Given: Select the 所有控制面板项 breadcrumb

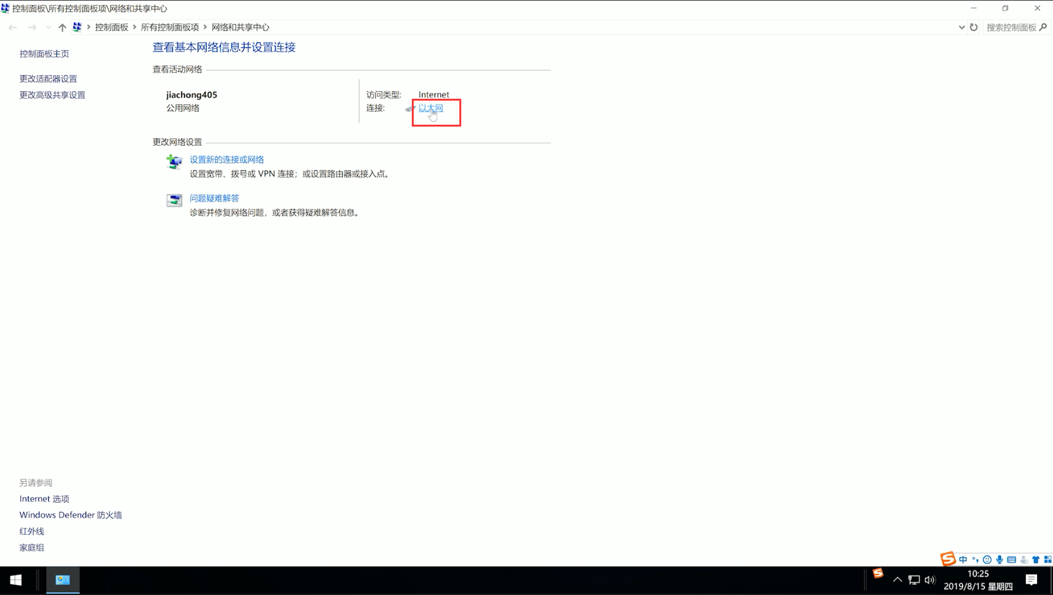Looking at the screenshot, I should 170,27.
